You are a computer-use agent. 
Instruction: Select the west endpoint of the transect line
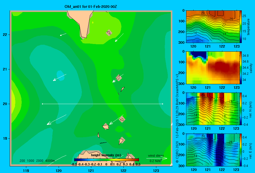pos(42,104)
